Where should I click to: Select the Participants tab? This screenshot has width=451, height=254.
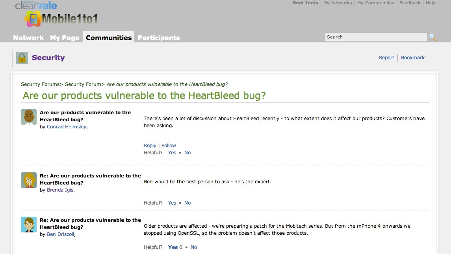click(159, 38)
